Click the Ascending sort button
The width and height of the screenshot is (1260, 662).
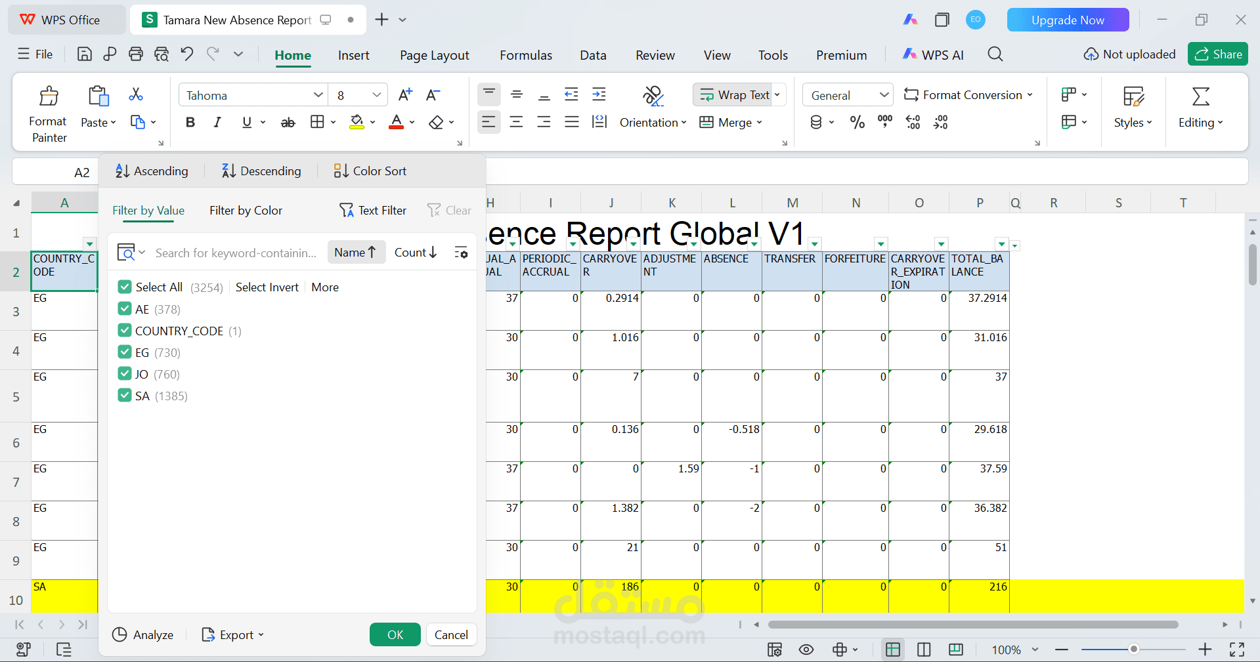[152, 171]
